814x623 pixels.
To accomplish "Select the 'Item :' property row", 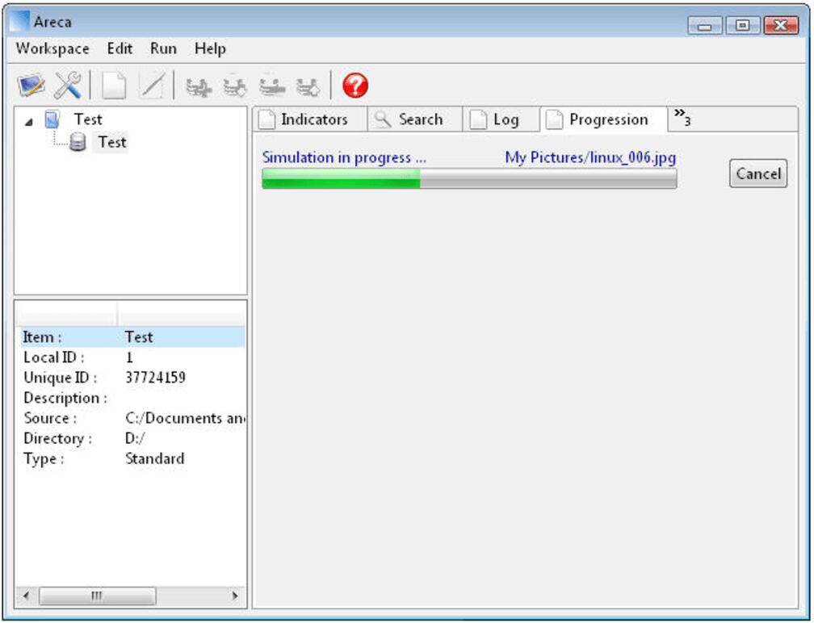I will click(132, 337).
